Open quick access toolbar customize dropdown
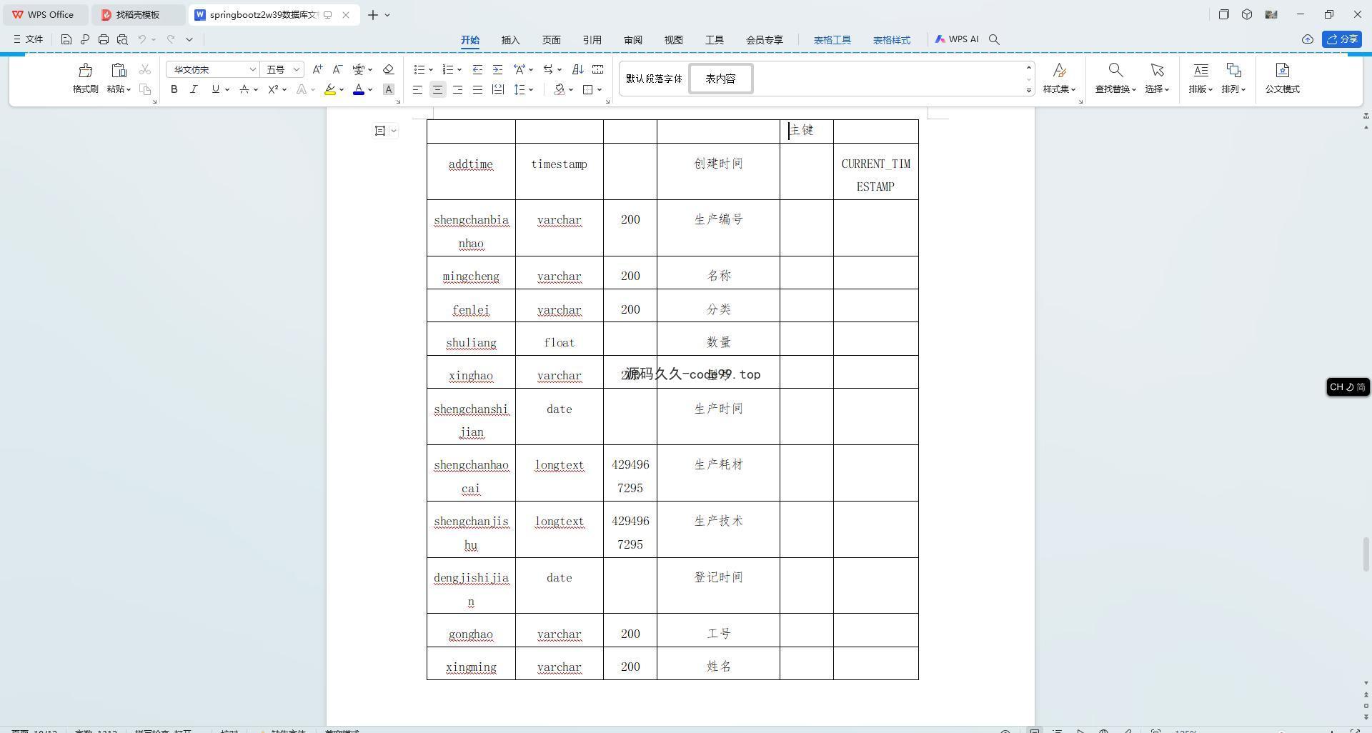This screenshot has width=1372, height=733. tap(189, 39)
